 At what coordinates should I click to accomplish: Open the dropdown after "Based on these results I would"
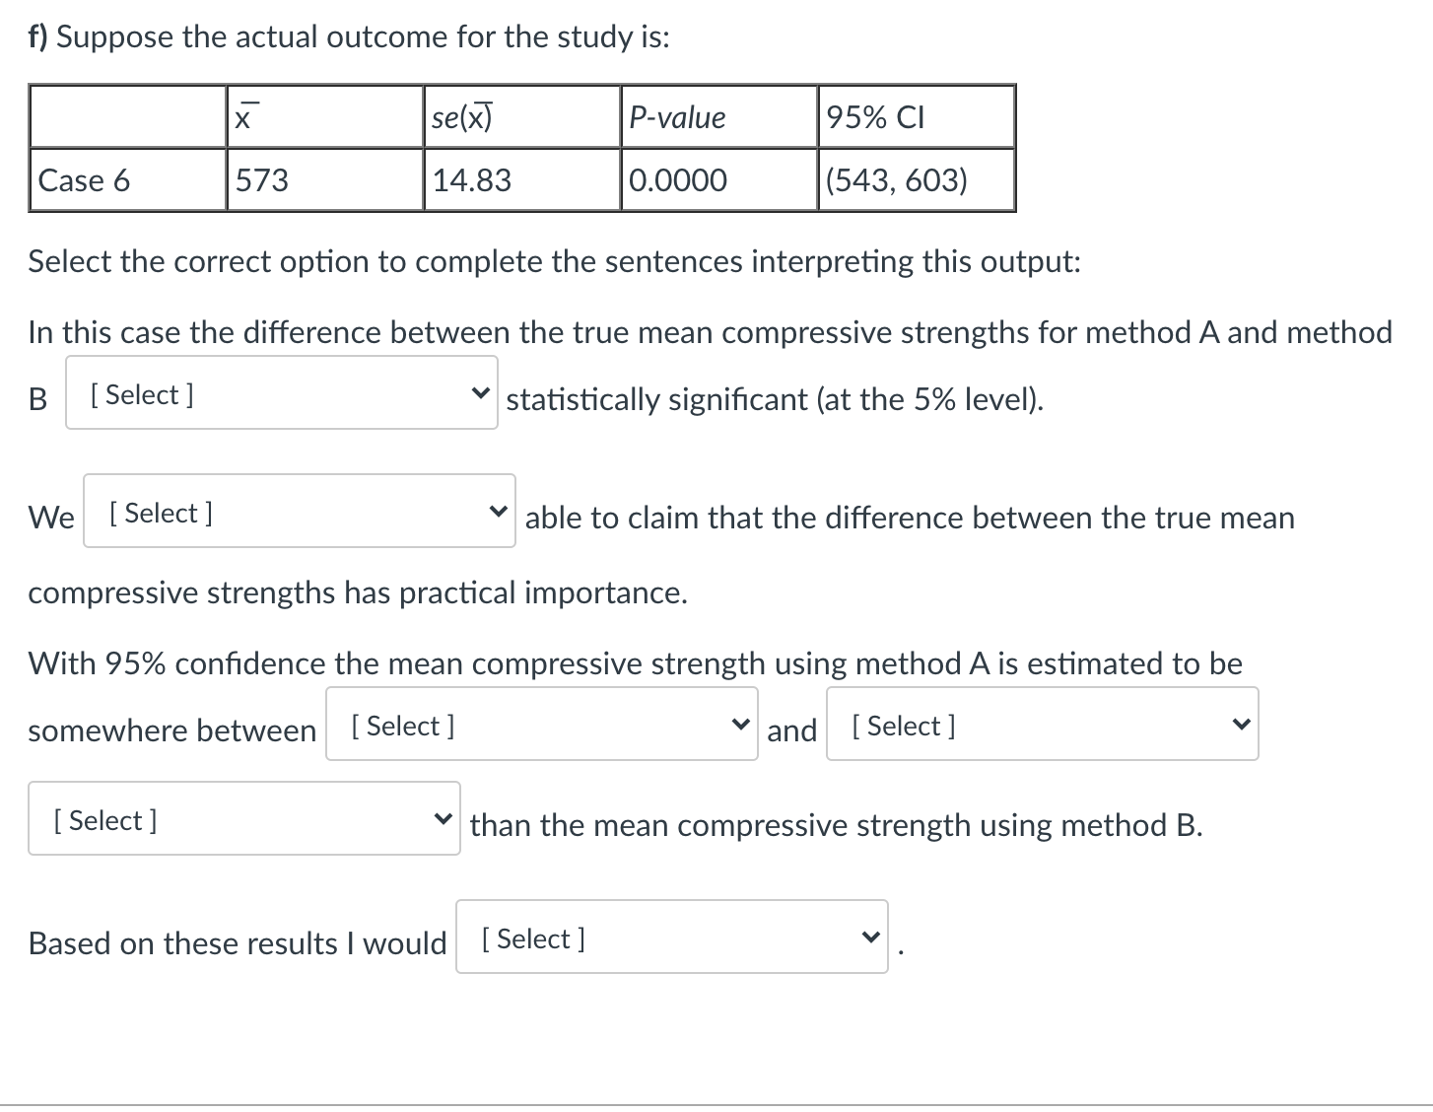click(670, 938)
